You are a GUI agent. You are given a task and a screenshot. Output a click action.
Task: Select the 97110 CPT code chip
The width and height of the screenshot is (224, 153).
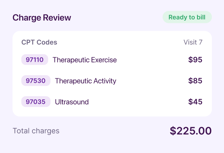coord(35,60)
